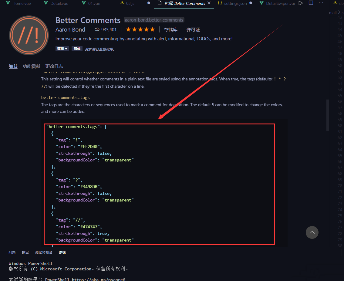
Task: Click the Vue icon on Detail.vue tab
Action: (46, 3)
